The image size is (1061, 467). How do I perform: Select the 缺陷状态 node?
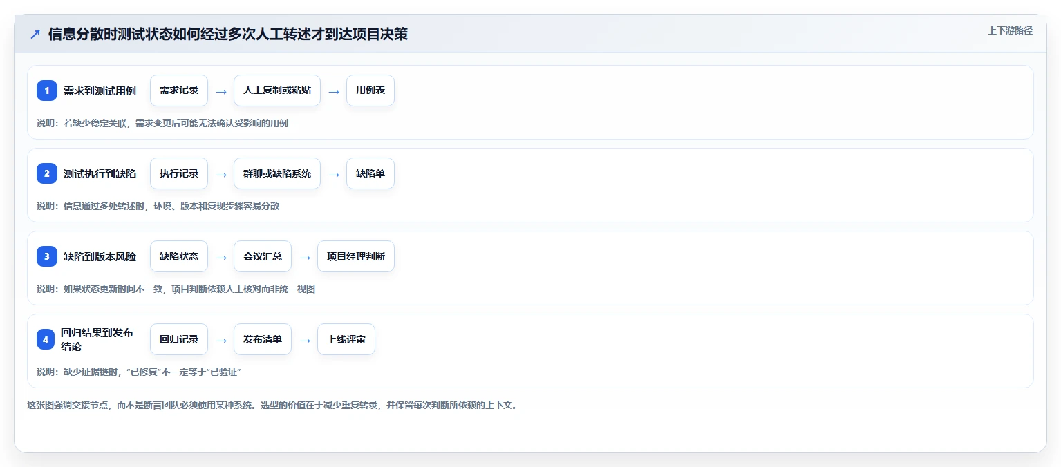(179, 256)
